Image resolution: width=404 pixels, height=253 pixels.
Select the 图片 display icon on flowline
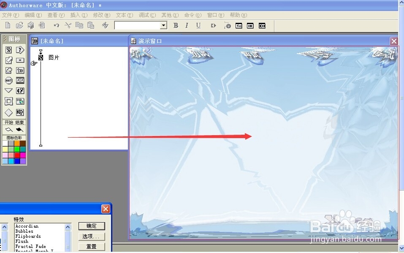pyautogui.click(x=41, y=57)
